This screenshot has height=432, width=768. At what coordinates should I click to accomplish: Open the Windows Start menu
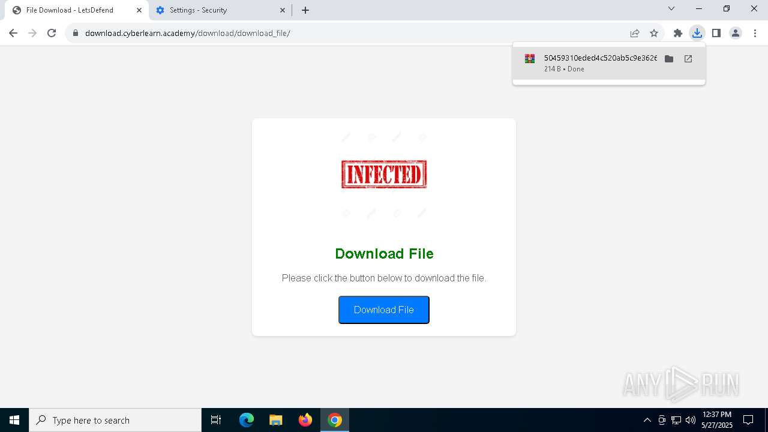(14, 420)
